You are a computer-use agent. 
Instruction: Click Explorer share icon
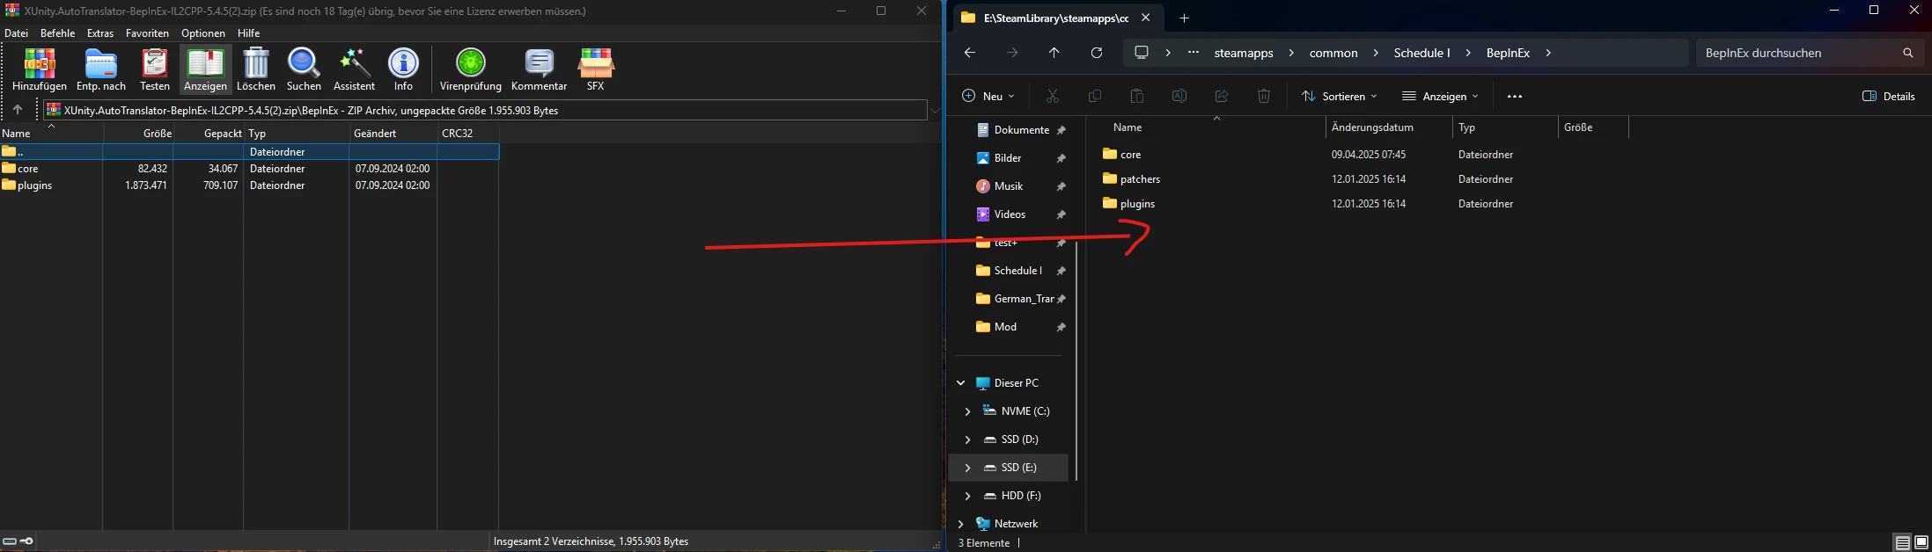1222,96
